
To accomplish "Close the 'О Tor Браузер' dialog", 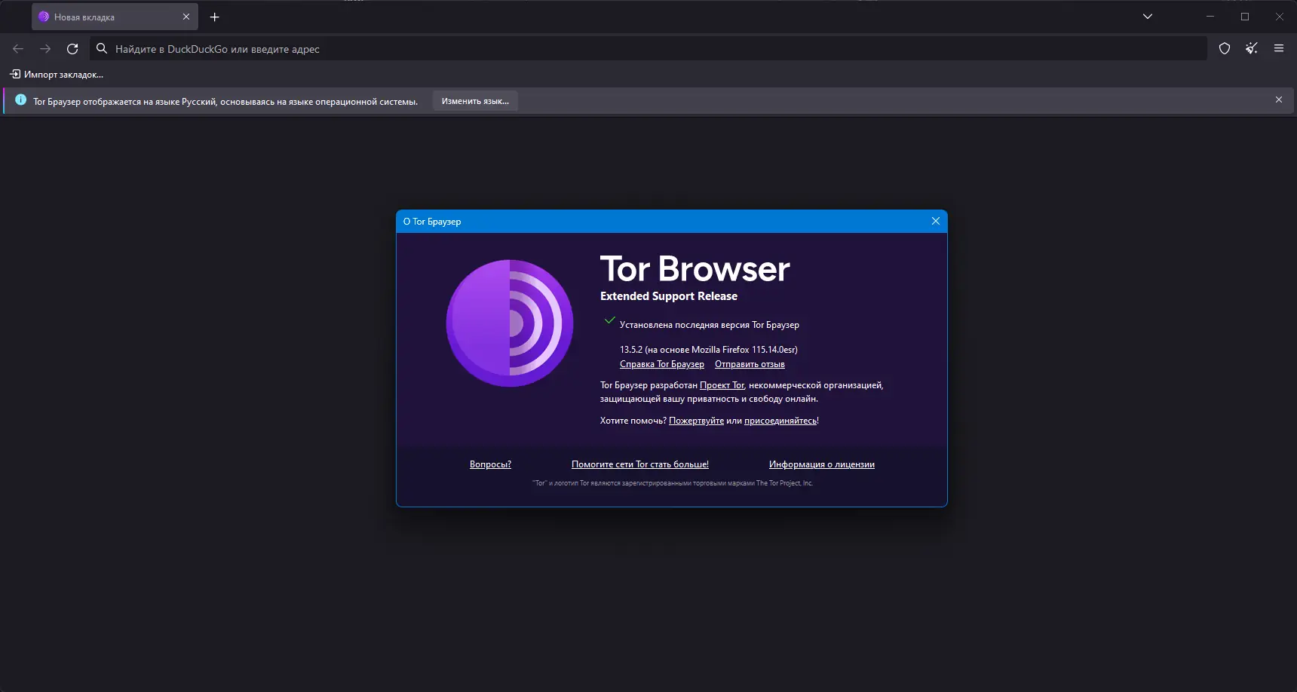I will click(936, 222).
